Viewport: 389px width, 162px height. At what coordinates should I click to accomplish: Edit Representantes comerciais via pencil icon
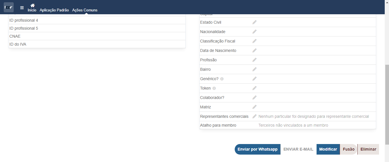(254, 116)
